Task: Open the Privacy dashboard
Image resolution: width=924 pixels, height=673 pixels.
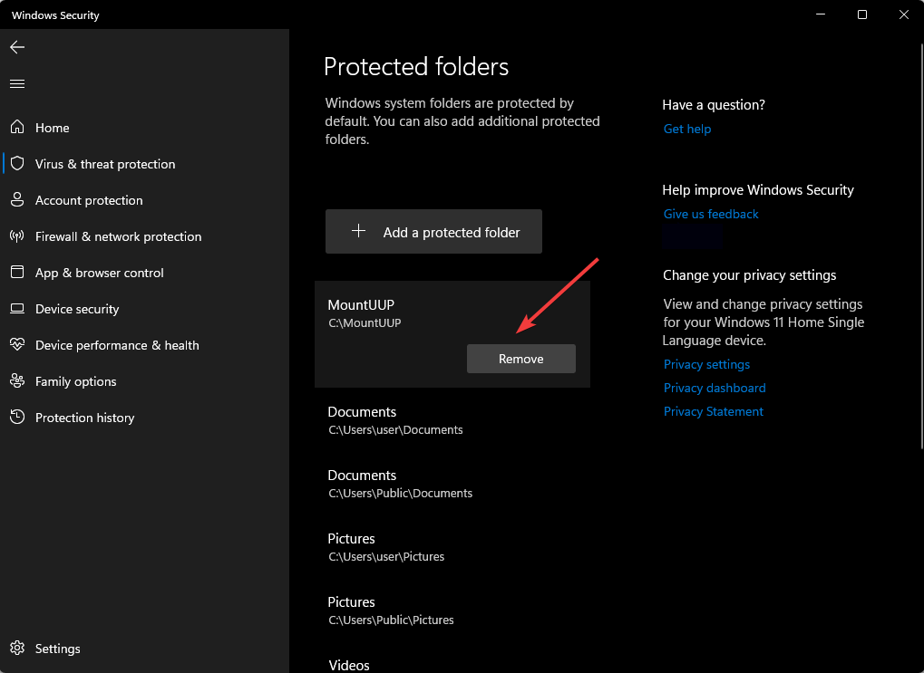Action: [714, 388]
